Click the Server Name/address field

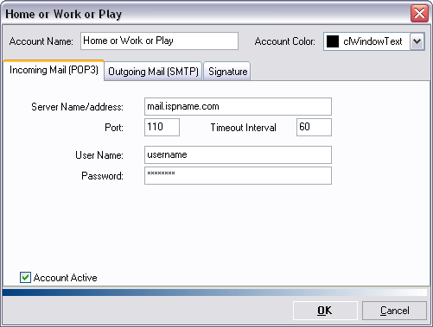[x=238, y=107]
